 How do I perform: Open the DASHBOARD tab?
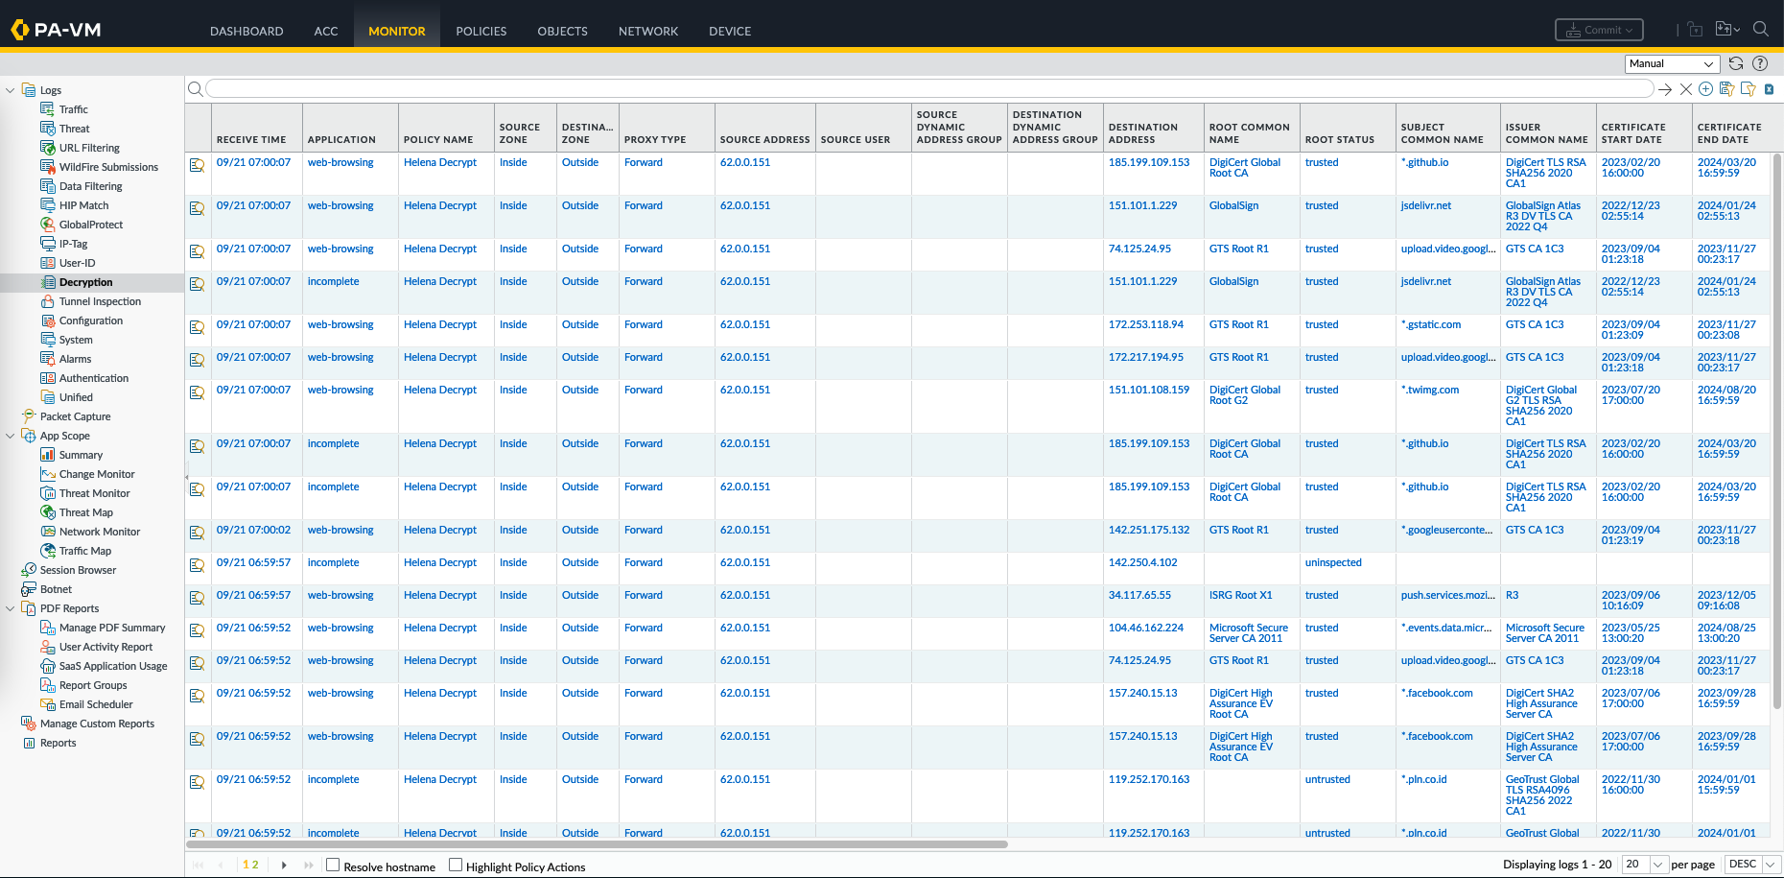pyautogui.click(x=246, y=31)
